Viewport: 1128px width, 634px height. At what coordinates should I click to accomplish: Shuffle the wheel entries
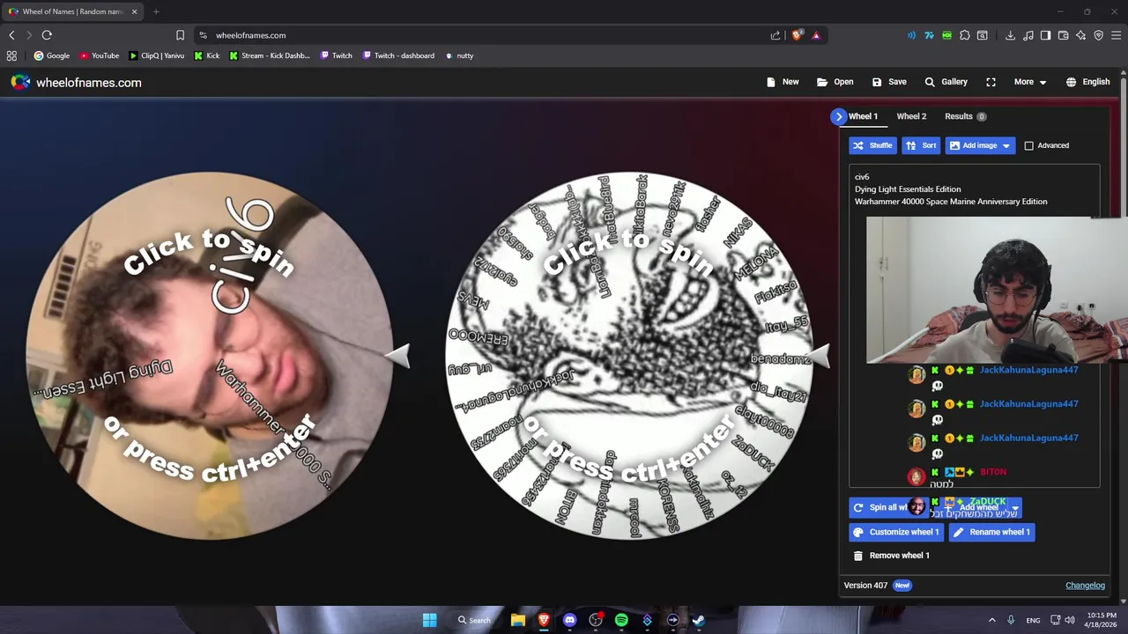click(x=872, y=145)
